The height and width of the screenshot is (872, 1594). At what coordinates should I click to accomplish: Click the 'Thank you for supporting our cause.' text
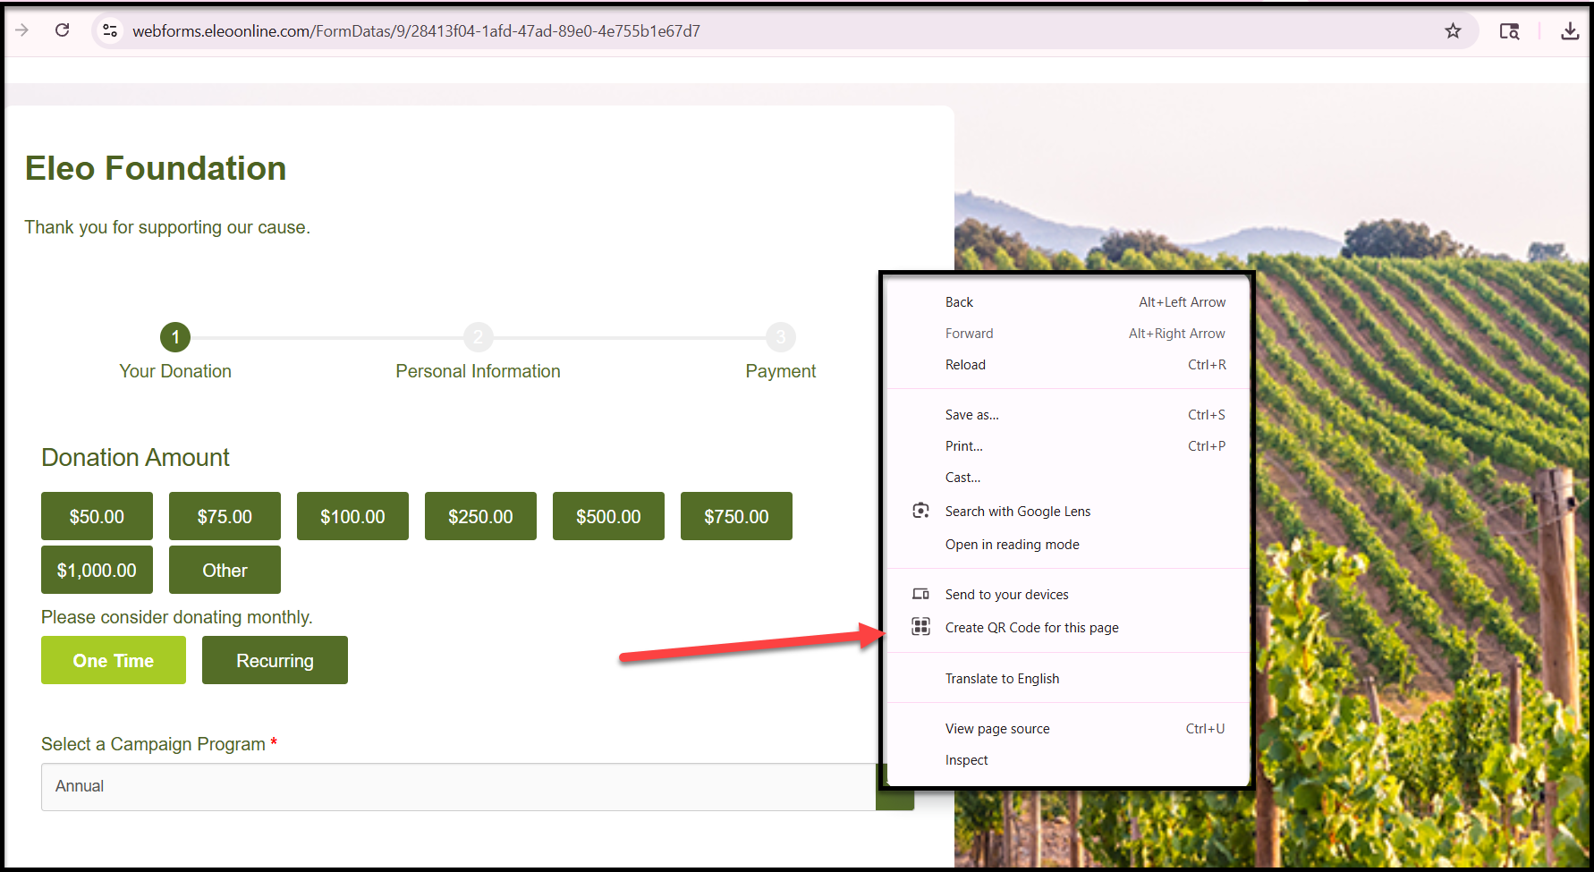pyautogui.click(x=167, y=227)
